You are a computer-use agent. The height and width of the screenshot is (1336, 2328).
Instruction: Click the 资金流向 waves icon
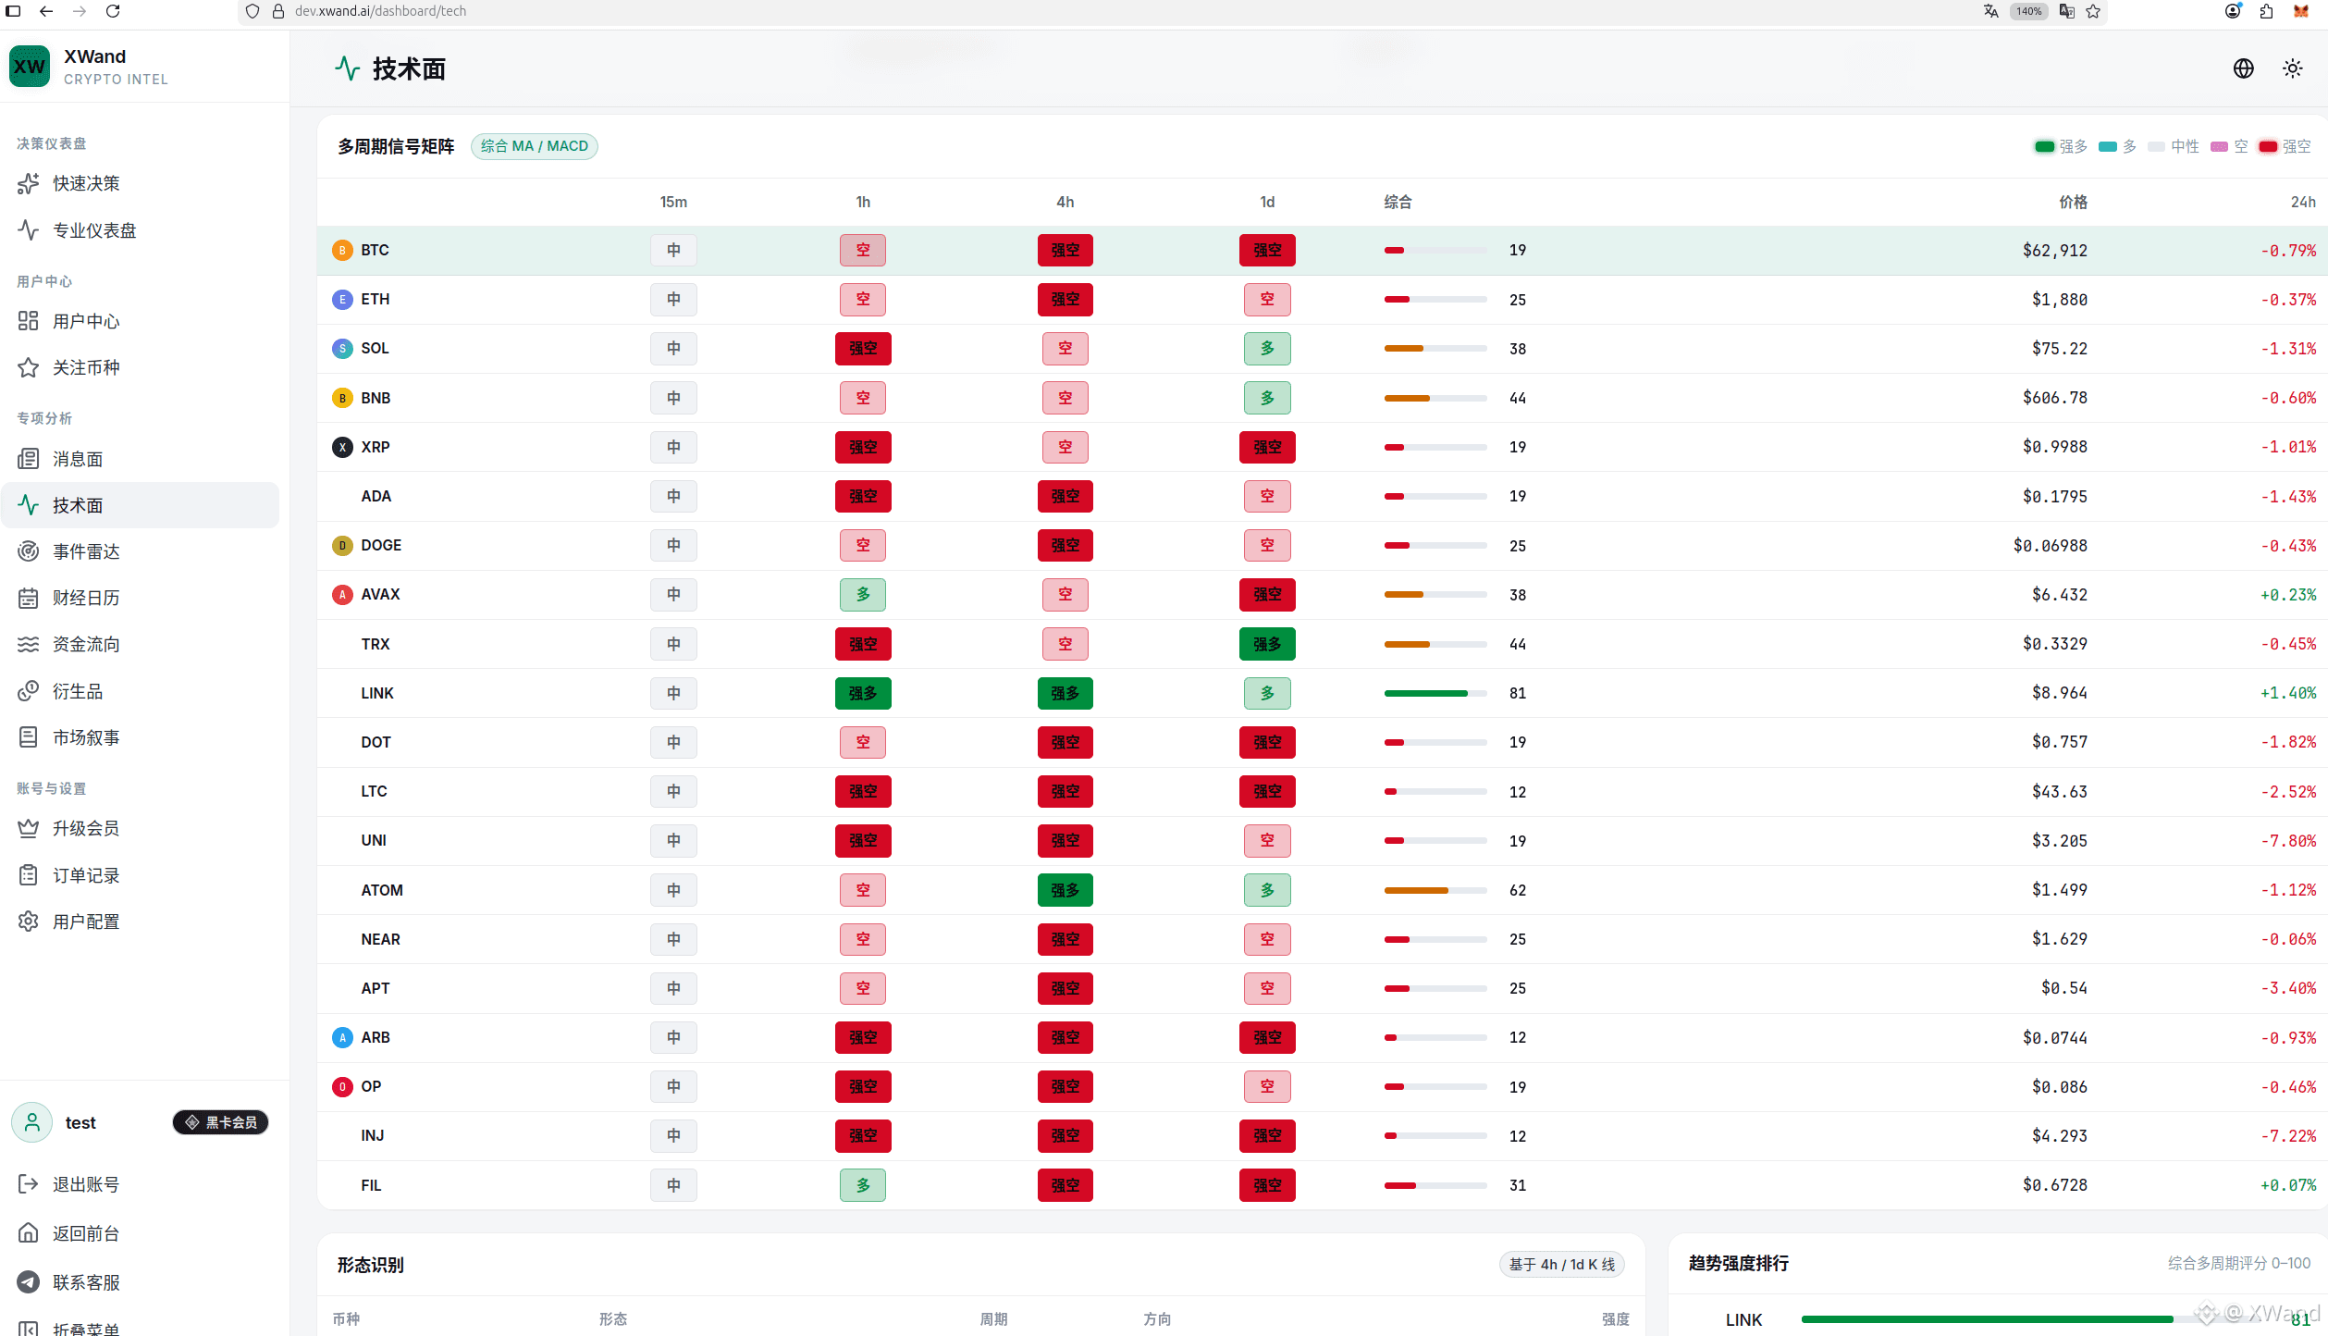tap(29, 644)
